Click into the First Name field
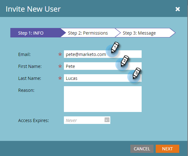The height and width of the screenshot is (156, 188). tap(103, 66)
